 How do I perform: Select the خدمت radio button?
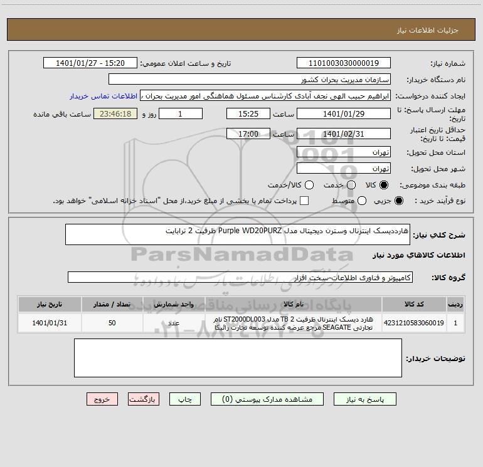(x=351, y=185)
